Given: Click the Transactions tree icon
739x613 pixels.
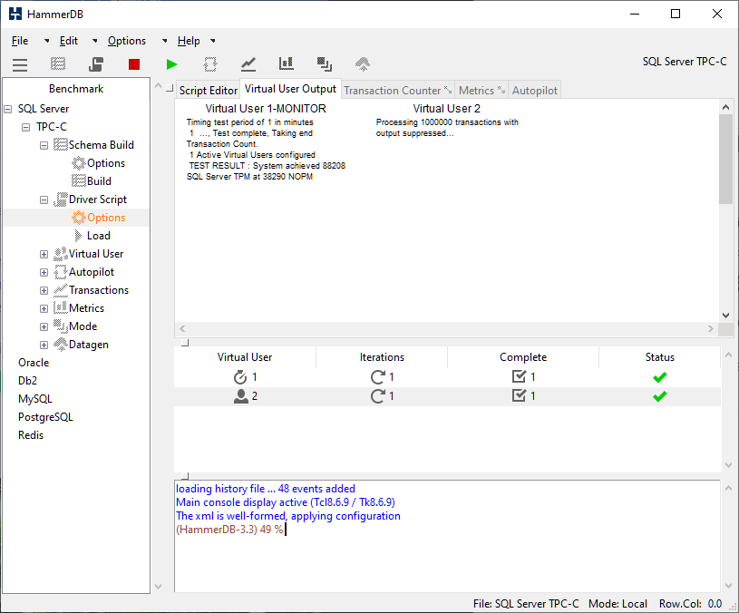Looking at the screenshot, I should pyautogui.click(x=61, y=290).
